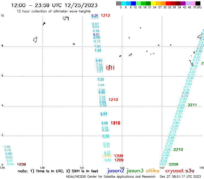Click the wave height value 5.44
Image resolution: width=204 pixels, height=179 pixels.
(x=106, y=144)
